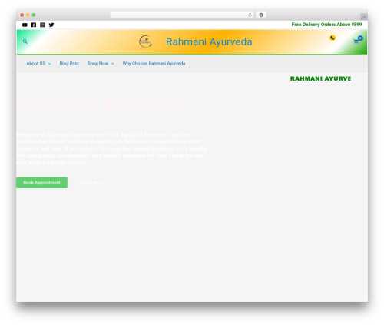This screenshot has width=384, height=325.
Task: Expand the Shop Now dropdown chevron
Action: pos(112,64)
